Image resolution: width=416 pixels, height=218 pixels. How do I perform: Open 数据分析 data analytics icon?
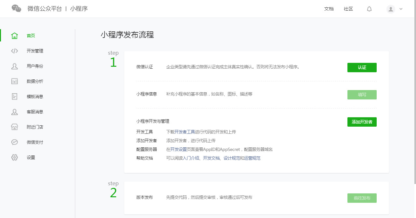(x=14, y=81)
